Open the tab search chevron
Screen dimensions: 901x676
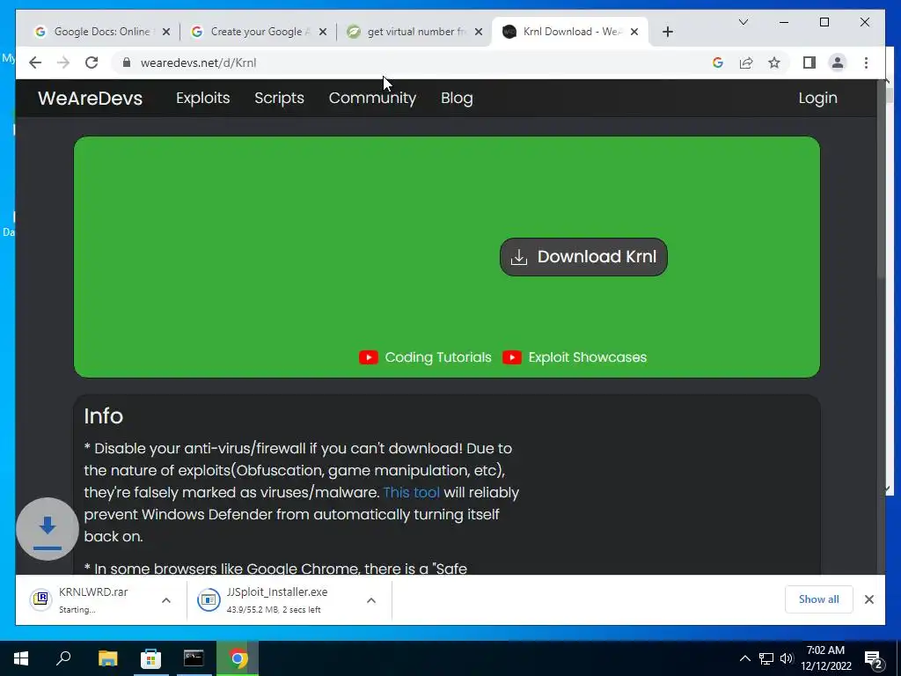(x=743, y=22)
